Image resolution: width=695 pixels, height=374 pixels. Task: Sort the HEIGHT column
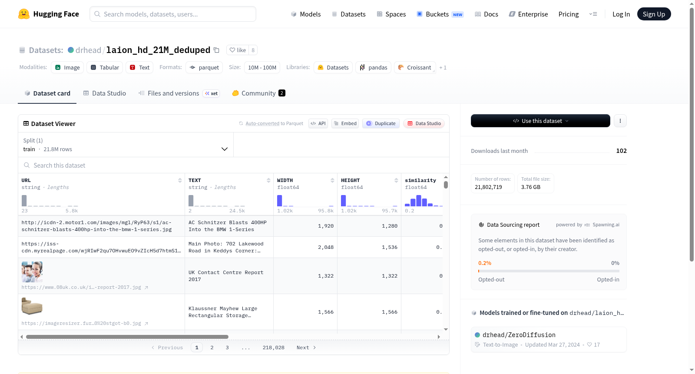pos(396,180)
